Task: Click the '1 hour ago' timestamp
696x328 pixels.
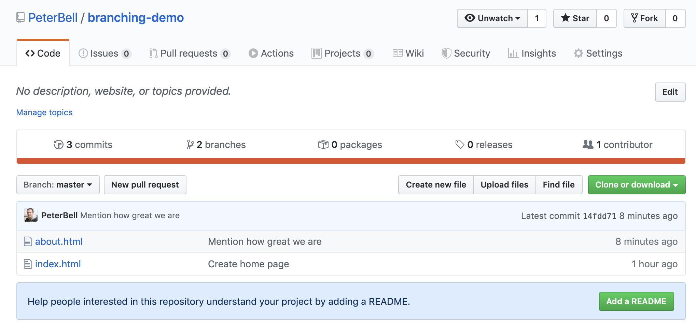Action: click(655, 264)
